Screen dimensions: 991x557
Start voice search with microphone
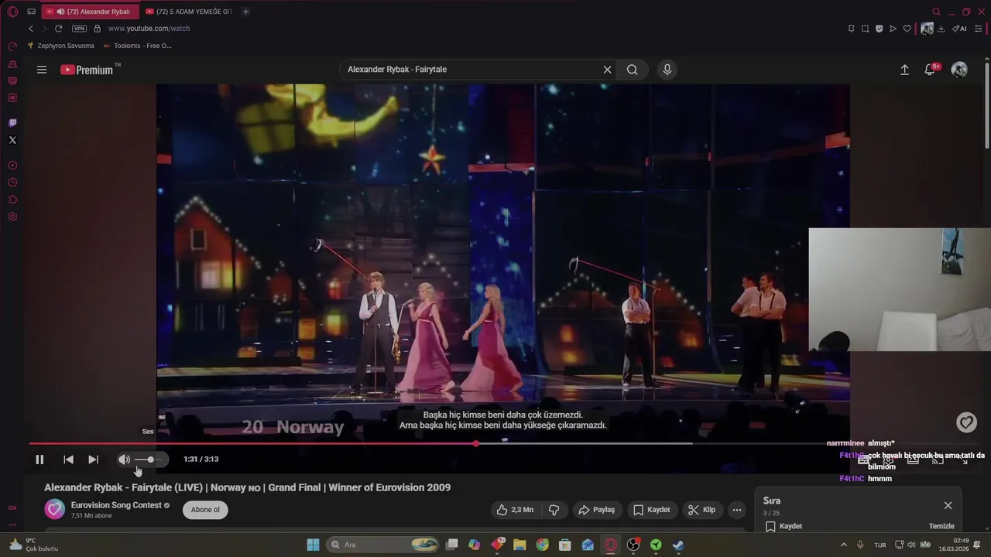point(667,70)
